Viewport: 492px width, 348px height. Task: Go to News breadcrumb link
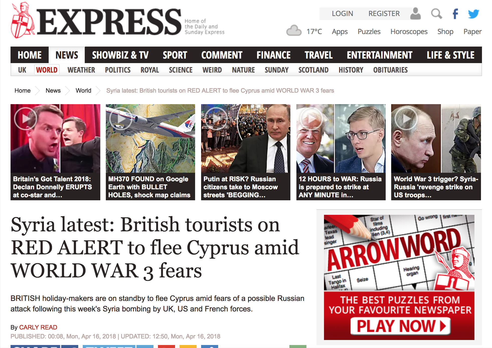(x=53, y=90)
